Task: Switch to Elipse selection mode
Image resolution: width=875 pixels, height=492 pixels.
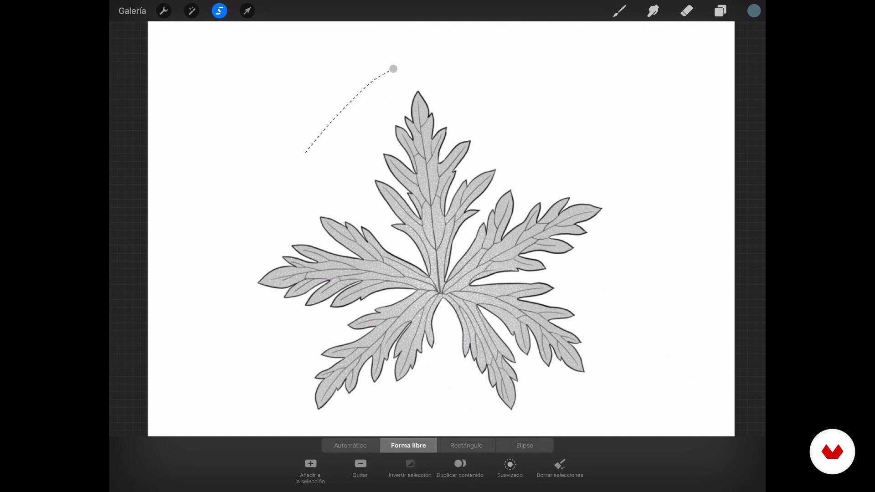Action: pyautogui.click(x=524, y=445)
